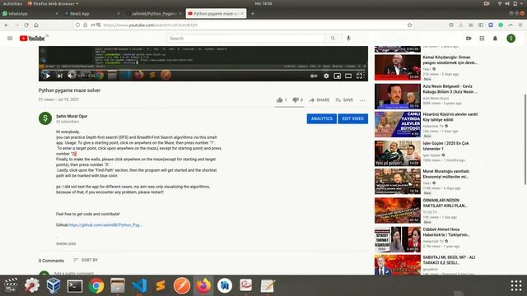Click the ANALYTICS button
Viewport: 527px width, 296px height.
(x=321, y=118)
